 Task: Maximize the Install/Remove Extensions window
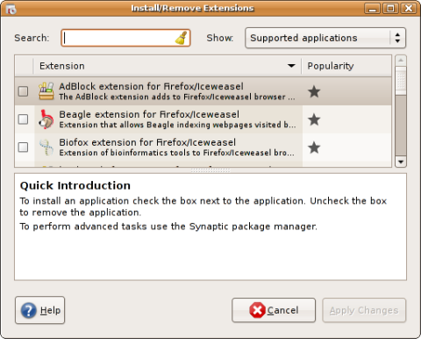tap(390, 9)
